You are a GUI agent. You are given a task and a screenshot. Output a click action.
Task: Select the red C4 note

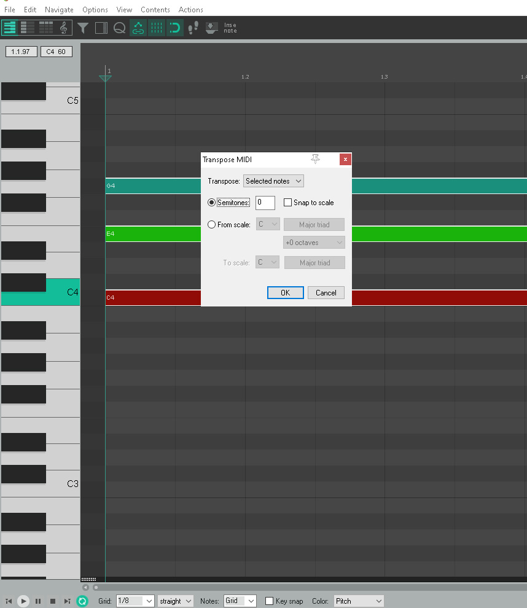point(153,297)
